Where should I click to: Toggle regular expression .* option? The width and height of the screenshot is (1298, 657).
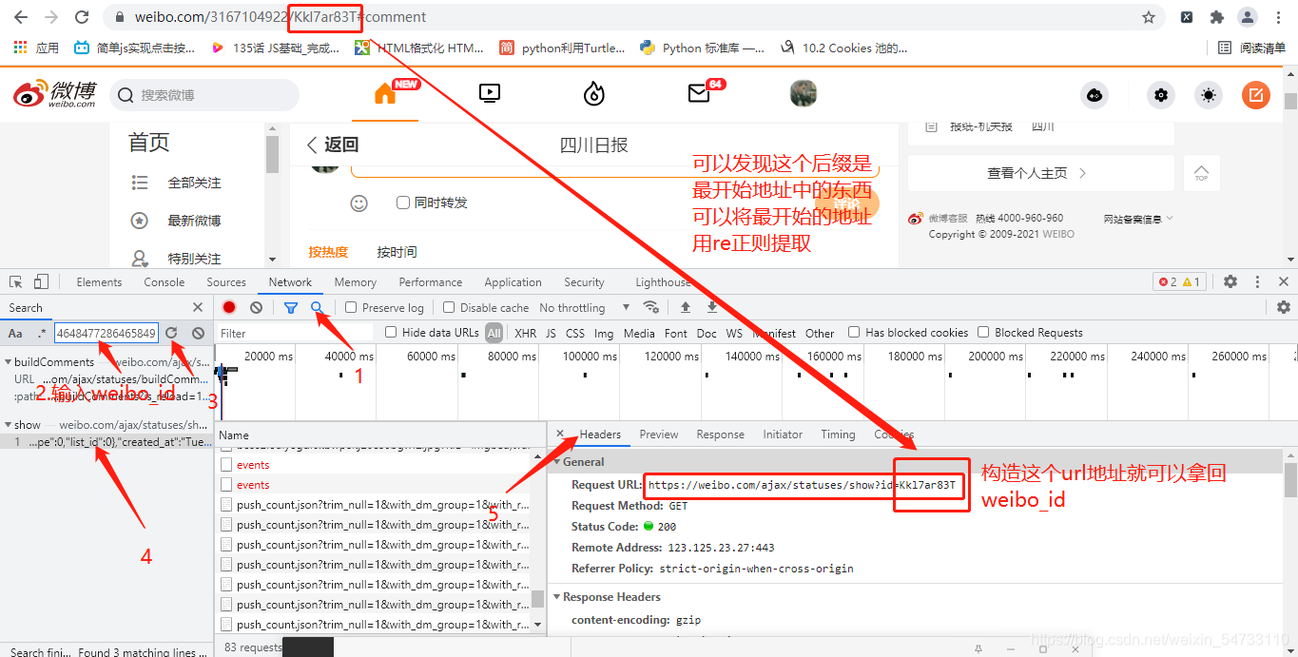click(41, 333)
